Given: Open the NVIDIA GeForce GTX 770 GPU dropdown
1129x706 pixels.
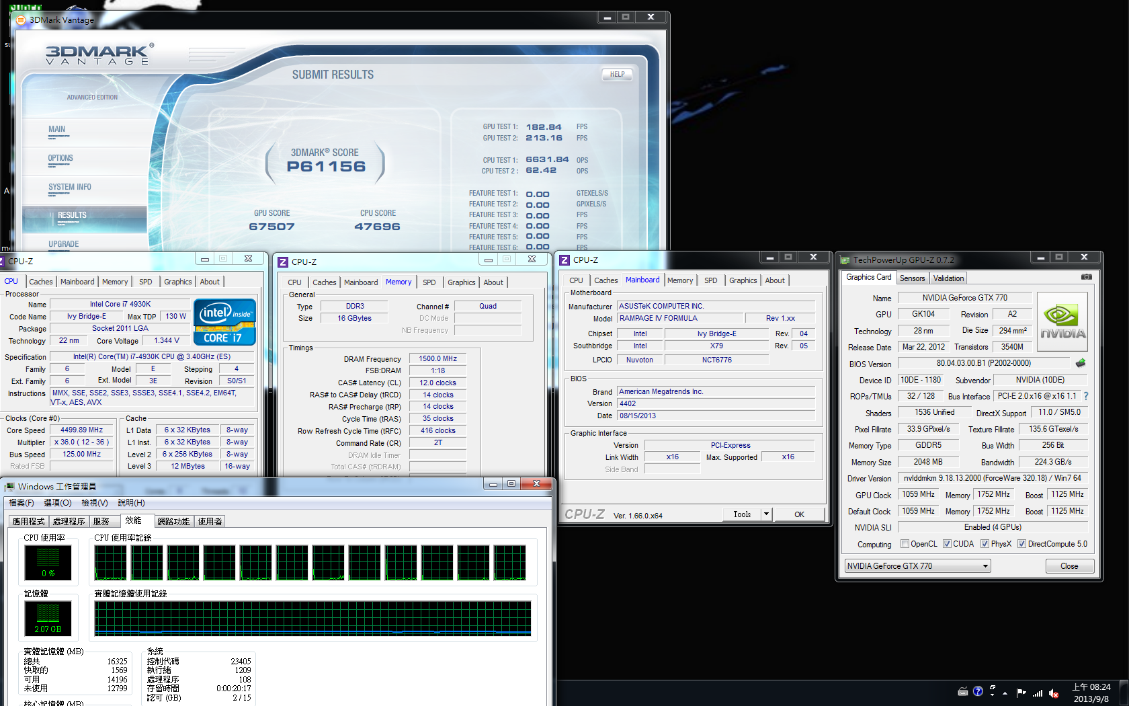Looking at the screenshot, I should 917,566.
